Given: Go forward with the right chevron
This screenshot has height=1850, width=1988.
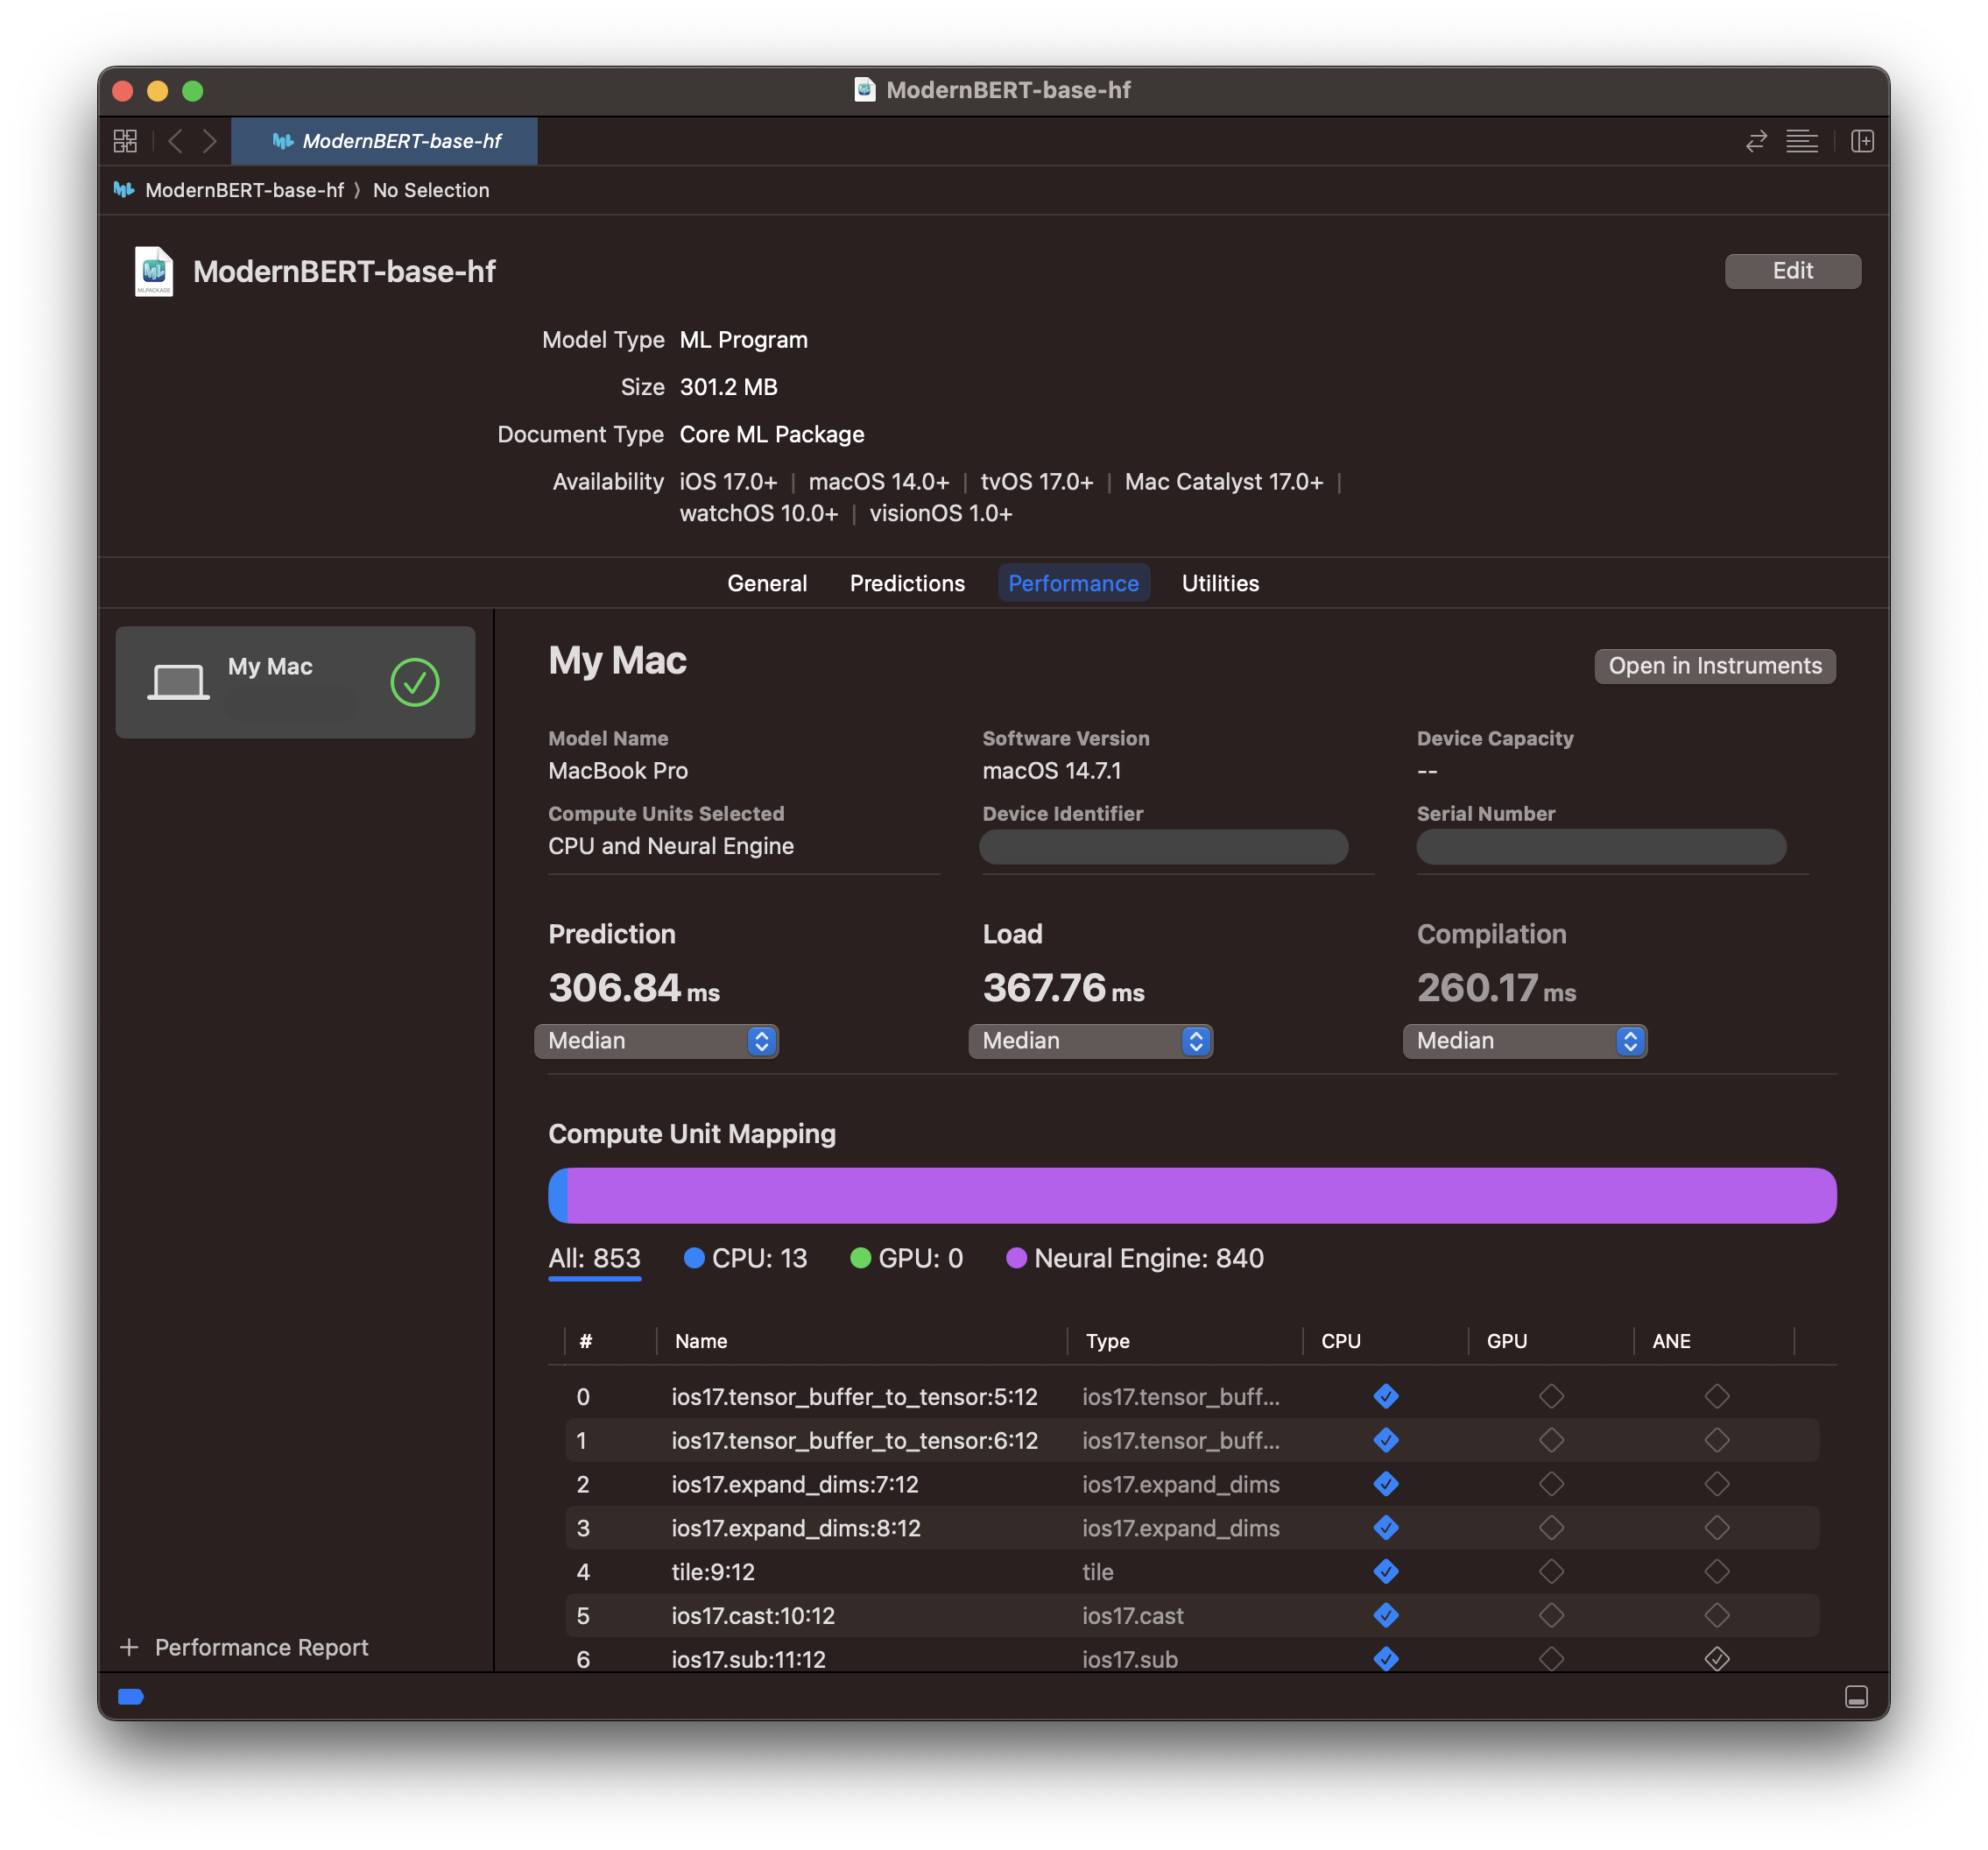Looking at the screenshot, I should 209,141.
